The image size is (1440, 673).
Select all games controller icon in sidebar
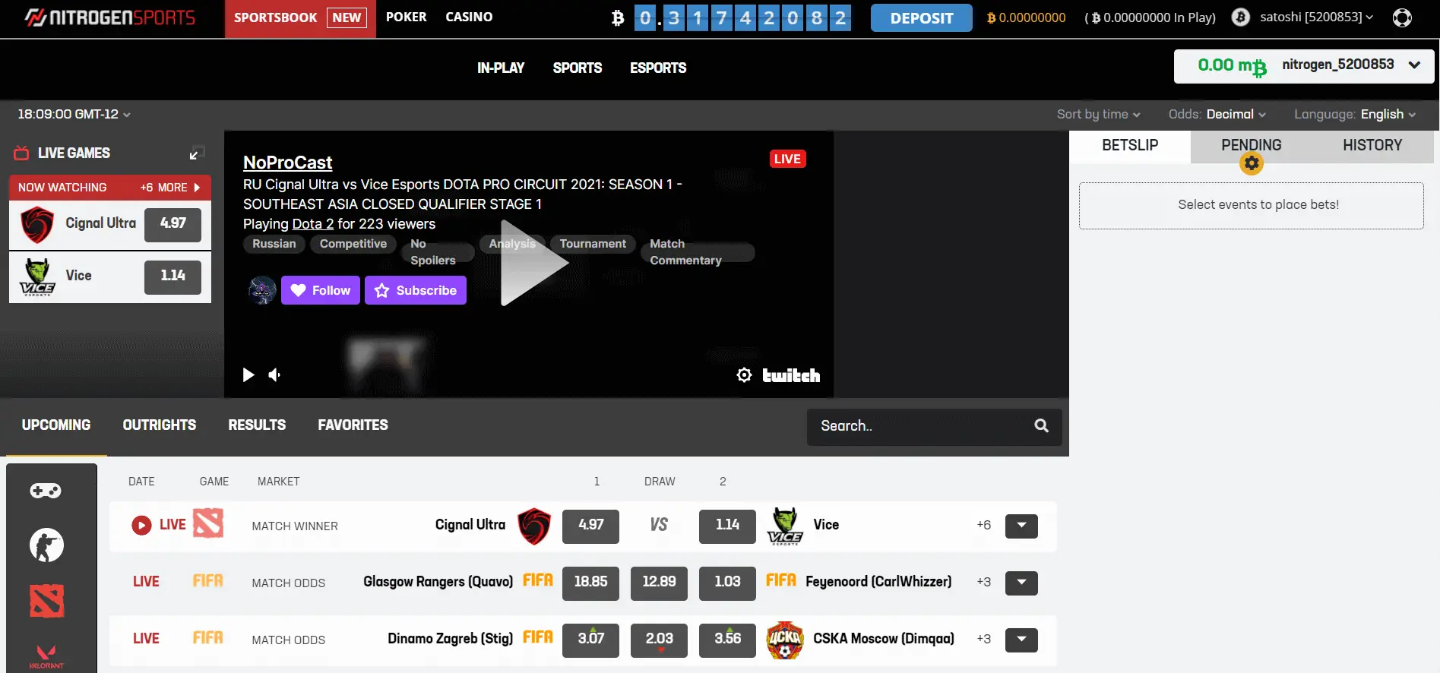coord(46,491)
